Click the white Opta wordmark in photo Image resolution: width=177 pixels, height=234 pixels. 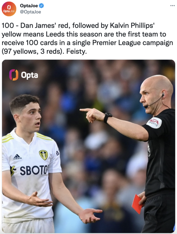29,75
